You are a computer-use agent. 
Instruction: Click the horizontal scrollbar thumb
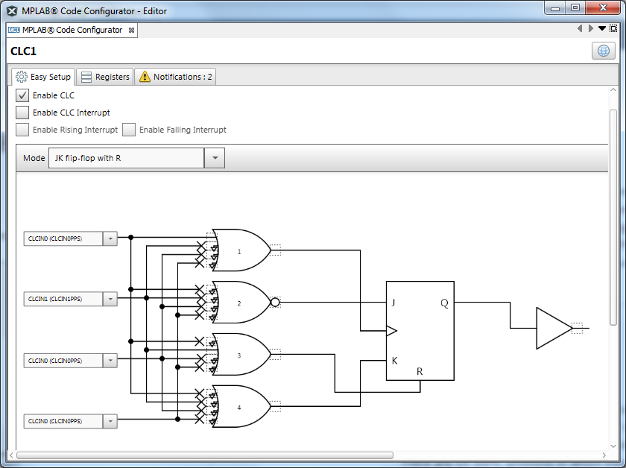[x=205, y=455]
